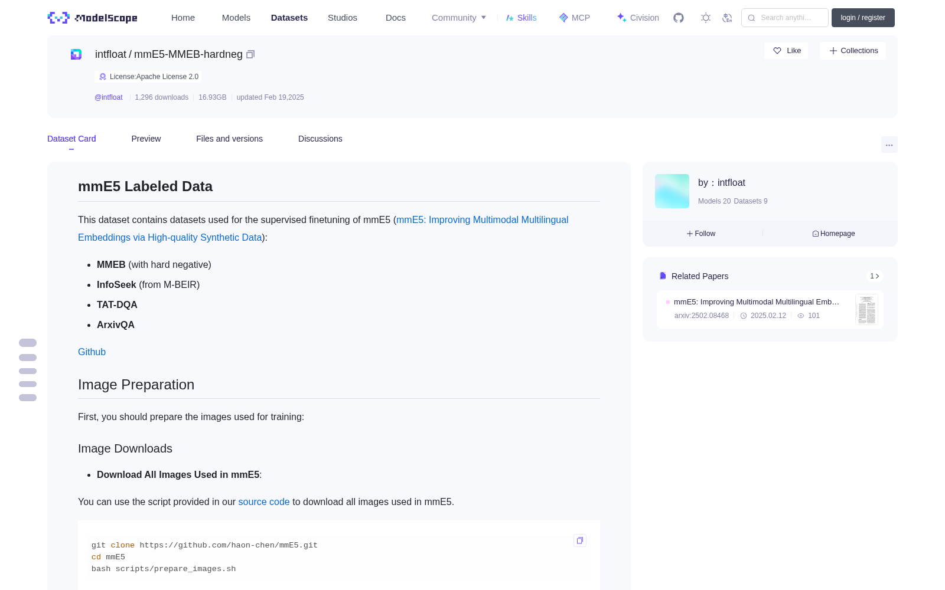The width and height of the screenshot is (945, 590).
Task: Click the first outline marker in sidebar
Action: coord(28,343)
